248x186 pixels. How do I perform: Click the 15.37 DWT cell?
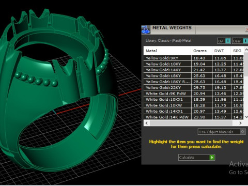click(x=222, y=117)
